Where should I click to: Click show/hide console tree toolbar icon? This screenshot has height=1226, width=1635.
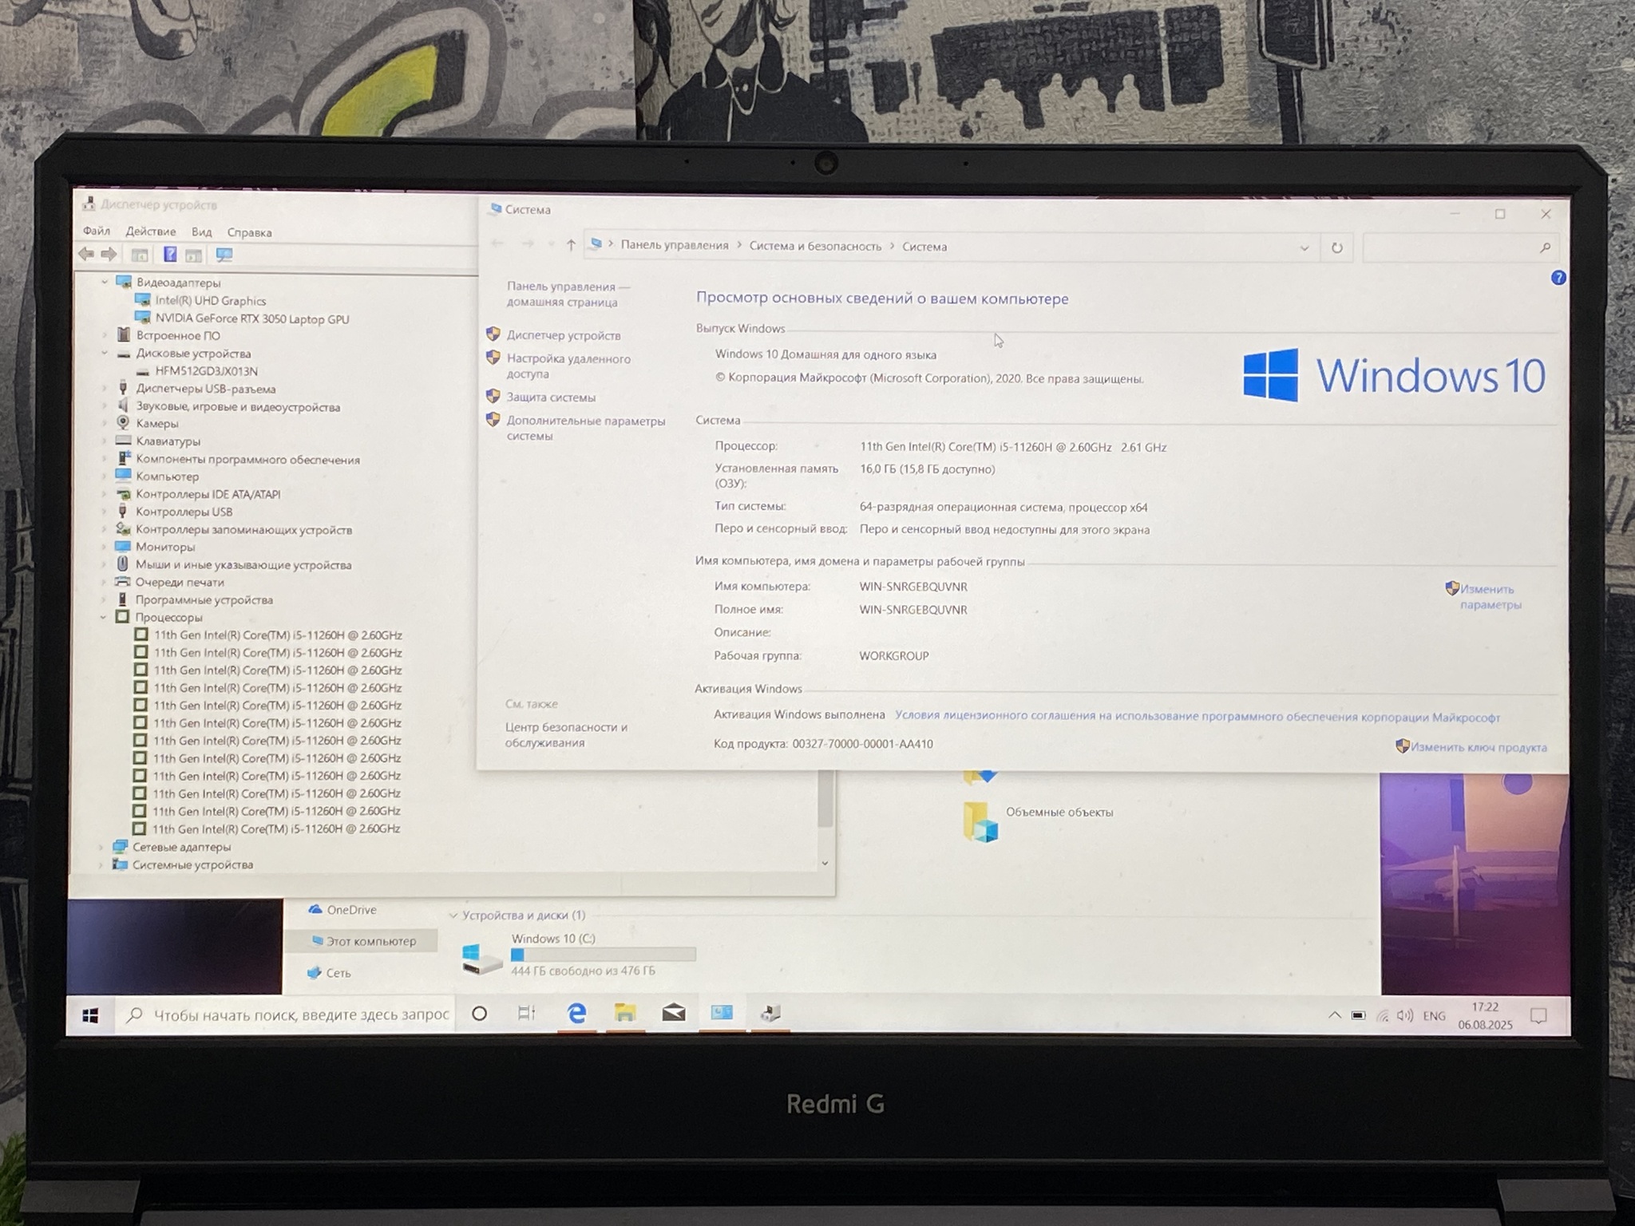pyautogui.click(x=140, y=255)
